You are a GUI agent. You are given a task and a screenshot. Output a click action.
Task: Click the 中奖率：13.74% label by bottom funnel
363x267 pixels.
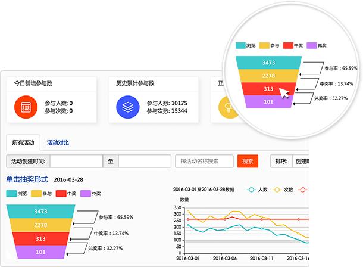point(111,233)
